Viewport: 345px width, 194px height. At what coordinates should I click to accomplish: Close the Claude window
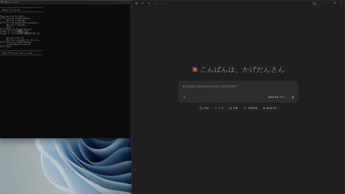(341, 3)
